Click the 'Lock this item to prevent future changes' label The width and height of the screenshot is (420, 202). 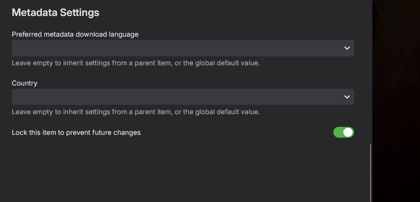pos(76,132)
